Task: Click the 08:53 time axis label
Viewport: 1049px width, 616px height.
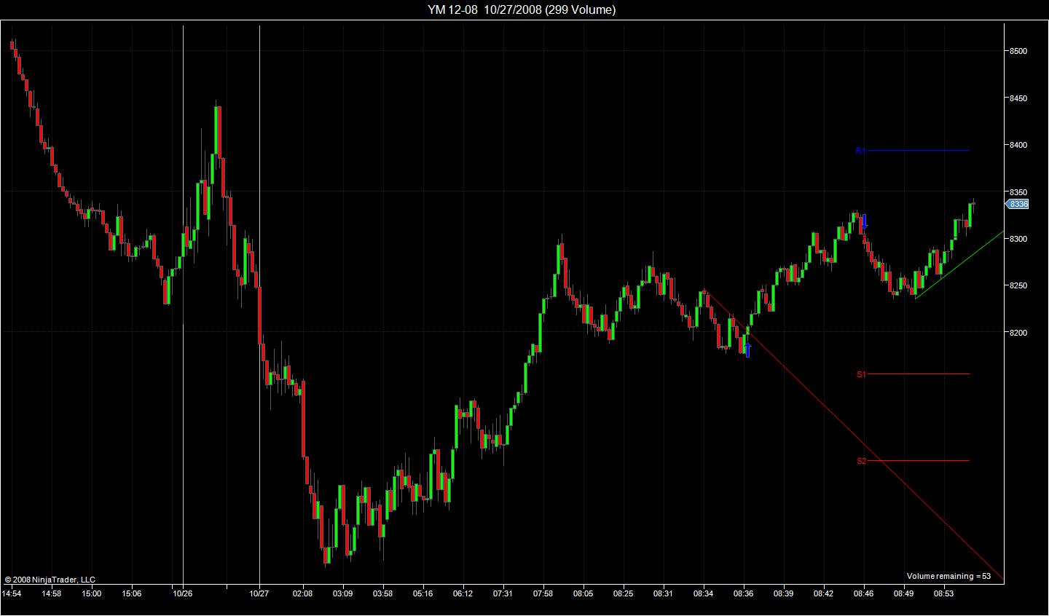Action: tap(943, 593)
